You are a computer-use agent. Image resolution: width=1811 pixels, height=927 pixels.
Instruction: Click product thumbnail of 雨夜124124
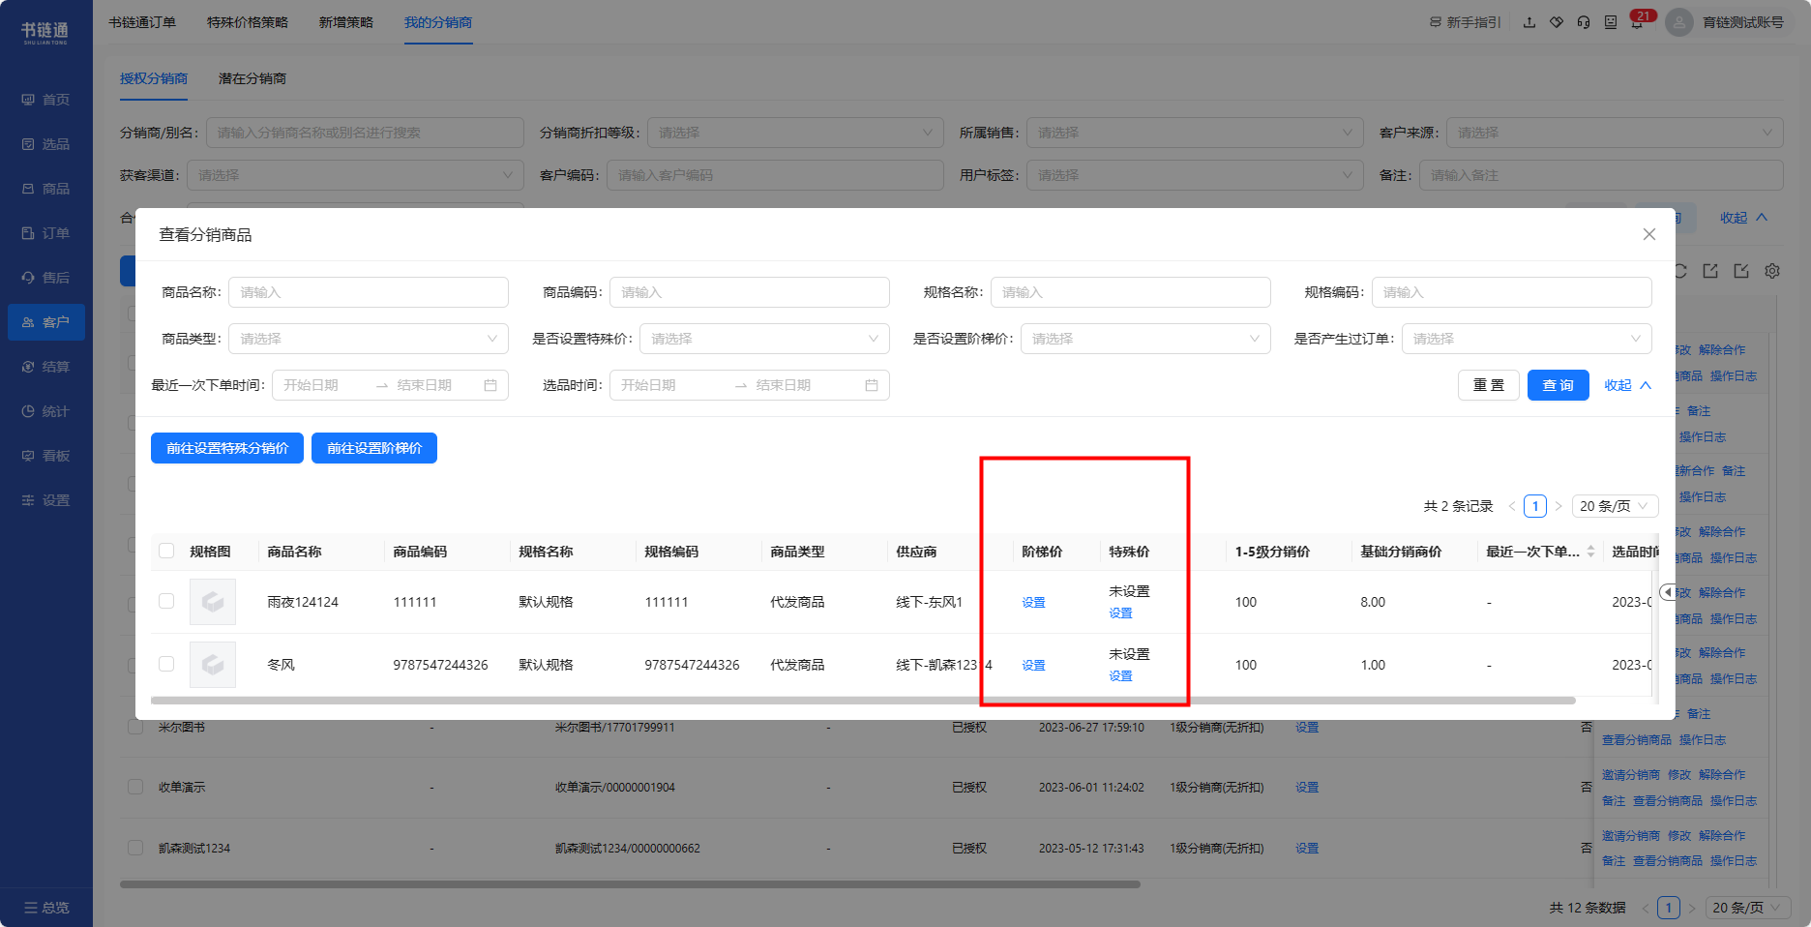point(213,602)
